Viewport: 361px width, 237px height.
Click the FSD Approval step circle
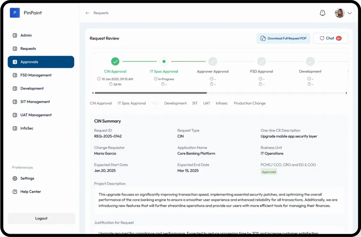pyautogui.click(x=261, y=62)
